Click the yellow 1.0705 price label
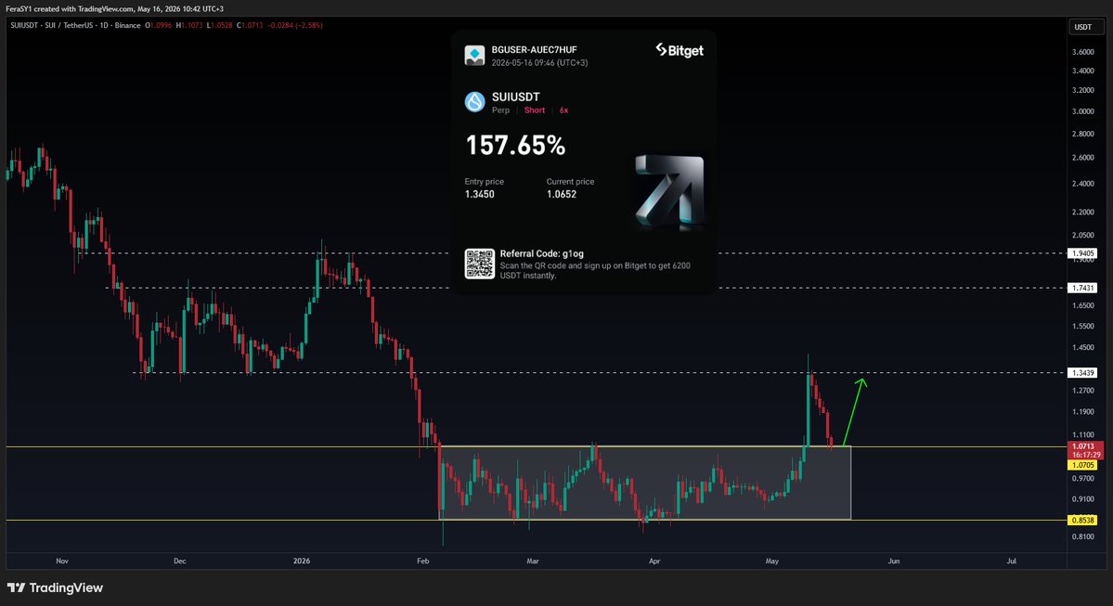 click(1082, 465)
